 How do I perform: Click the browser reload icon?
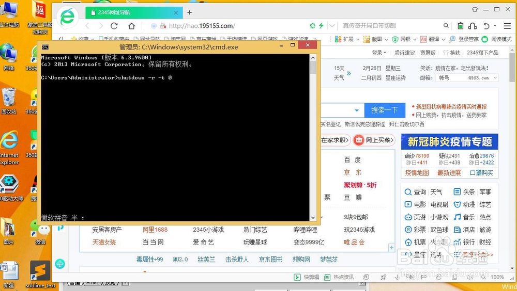[114, 26]
